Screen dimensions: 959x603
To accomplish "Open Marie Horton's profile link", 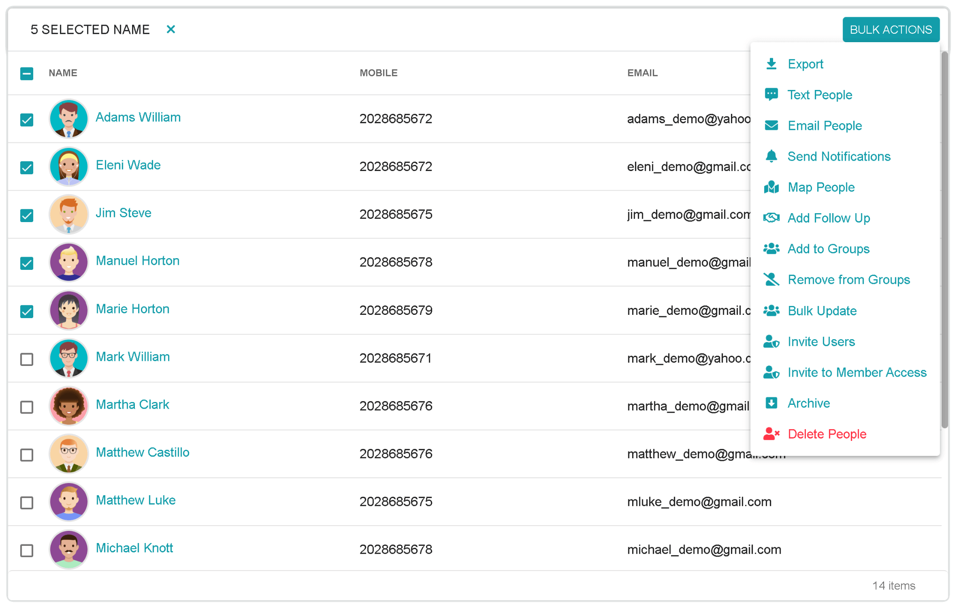I will [133, 309].
